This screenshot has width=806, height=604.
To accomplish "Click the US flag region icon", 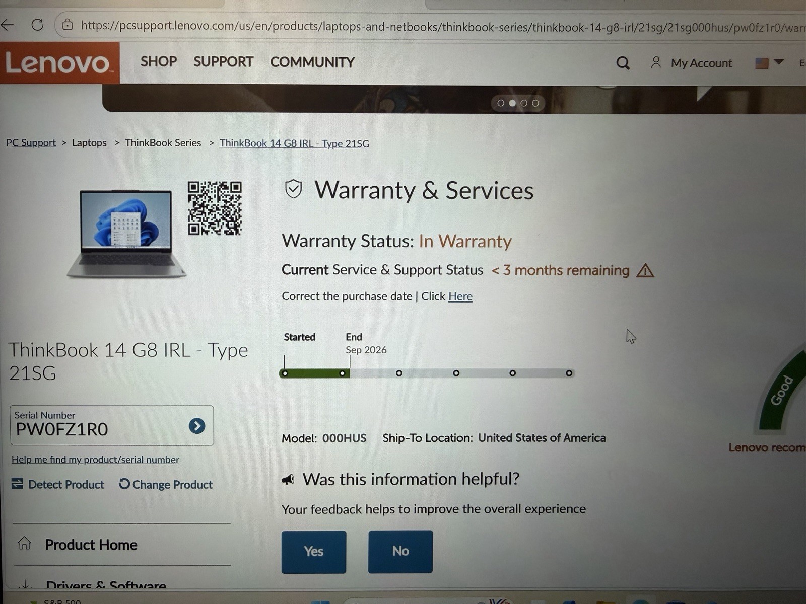I will pyautogui.click(x=762, y=63).
